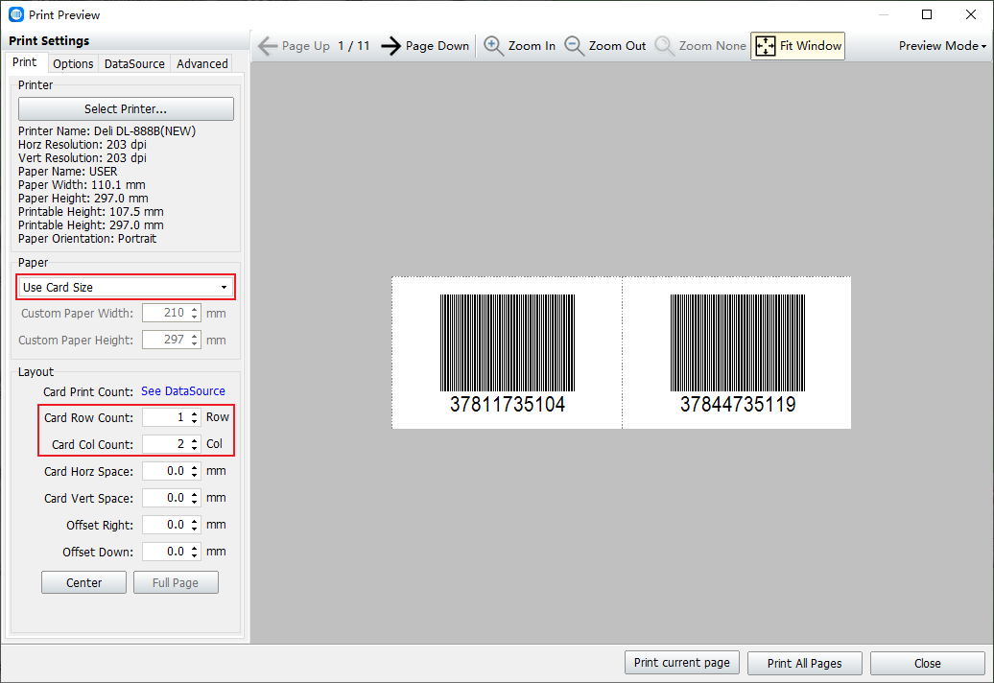Screen dimensions: 994x683
Task: Select the barcode 37811735104 preview card
Action: click(x=508, y=353)
